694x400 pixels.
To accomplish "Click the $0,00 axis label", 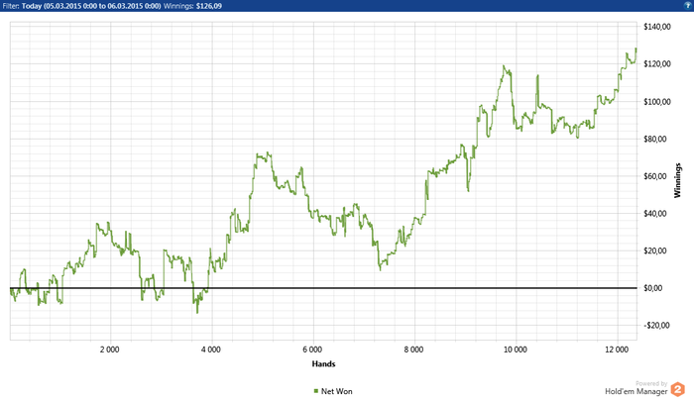I will [652, 288].
